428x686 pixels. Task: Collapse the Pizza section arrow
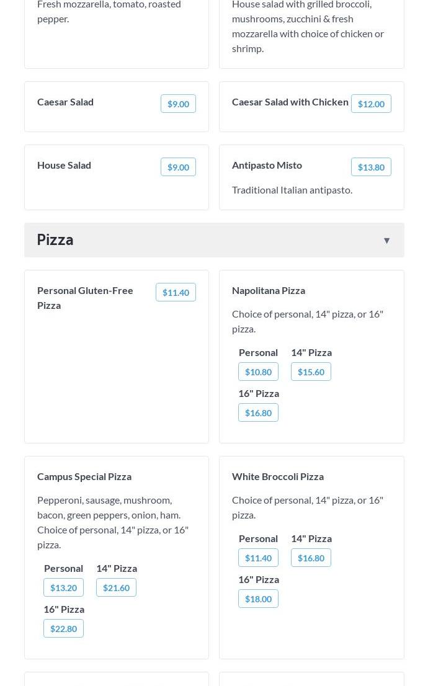tap(386, 241)
